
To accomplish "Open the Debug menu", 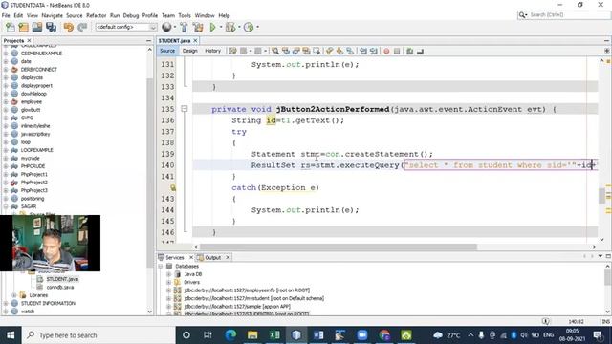I will pos(131,15).
